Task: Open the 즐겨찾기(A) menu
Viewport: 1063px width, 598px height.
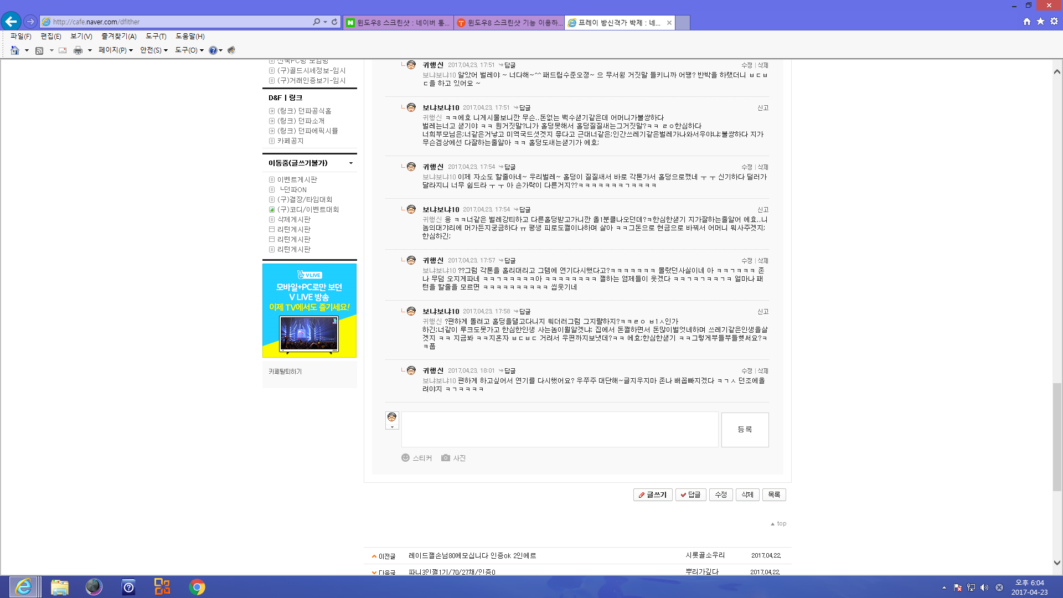Action: 118,36
